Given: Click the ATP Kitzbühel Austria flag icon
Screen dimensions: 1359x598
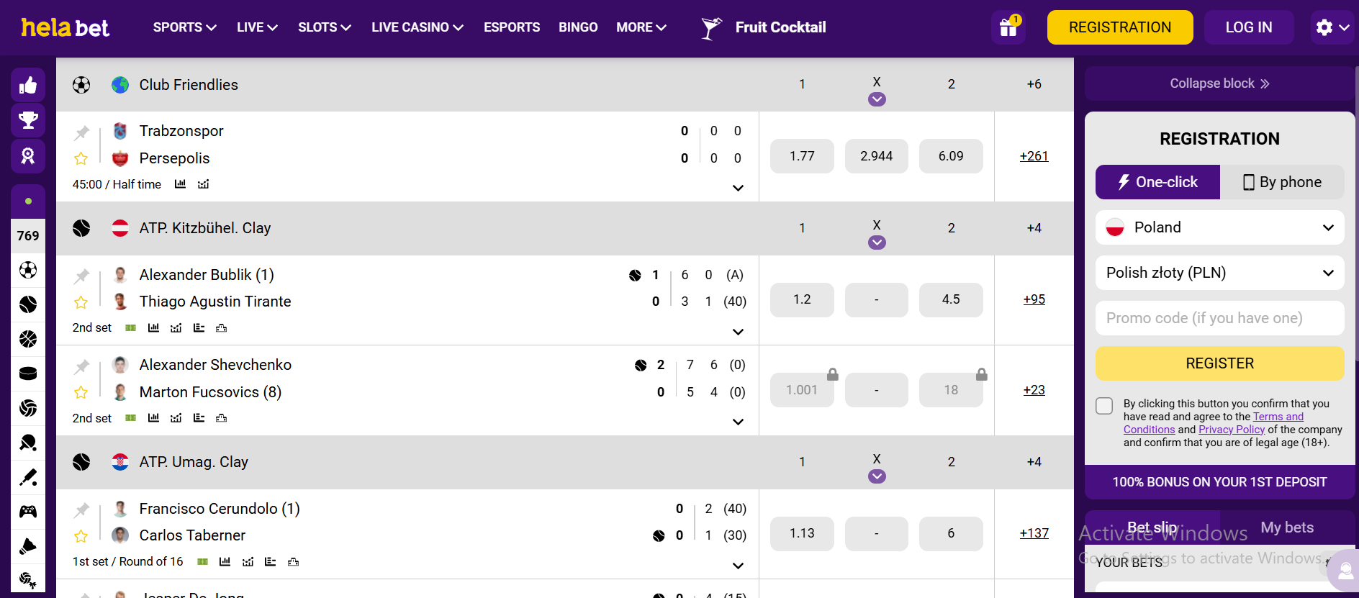Looking at the screenshot, I should pyautogui.click(x=120, y=228).
